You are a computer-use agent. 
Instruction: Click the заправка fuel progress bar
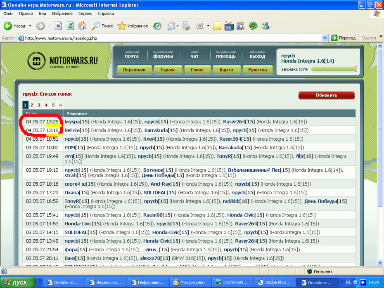334,69
